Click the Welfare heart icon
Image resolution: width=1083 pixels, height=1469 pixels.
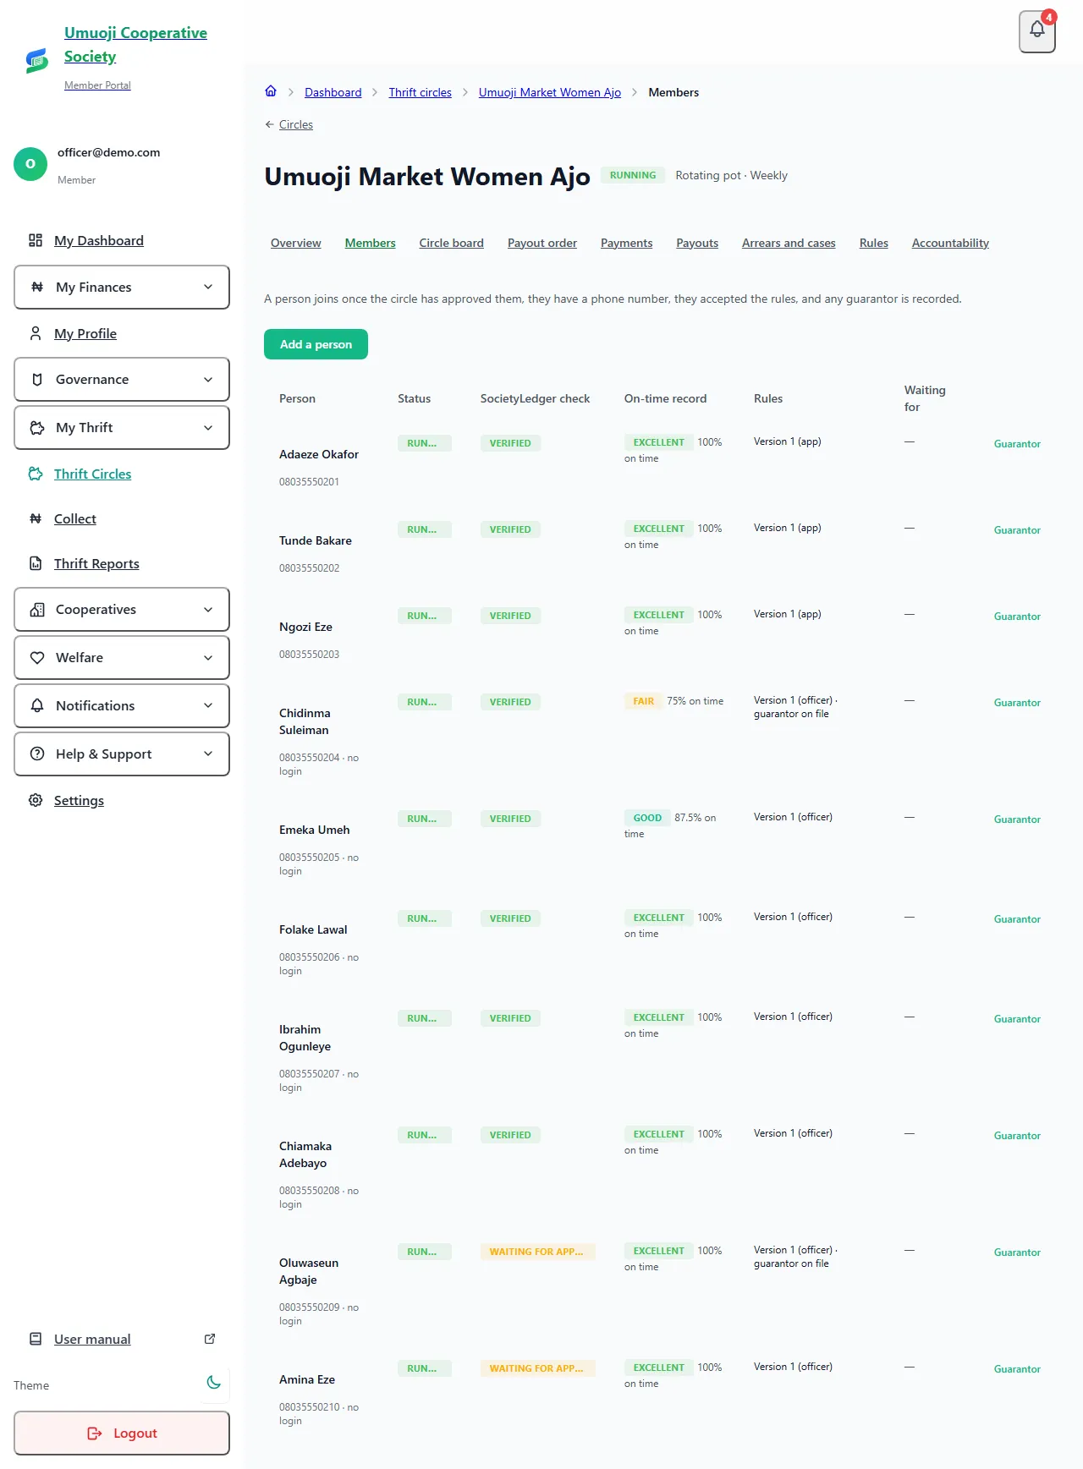coord(37,657)
